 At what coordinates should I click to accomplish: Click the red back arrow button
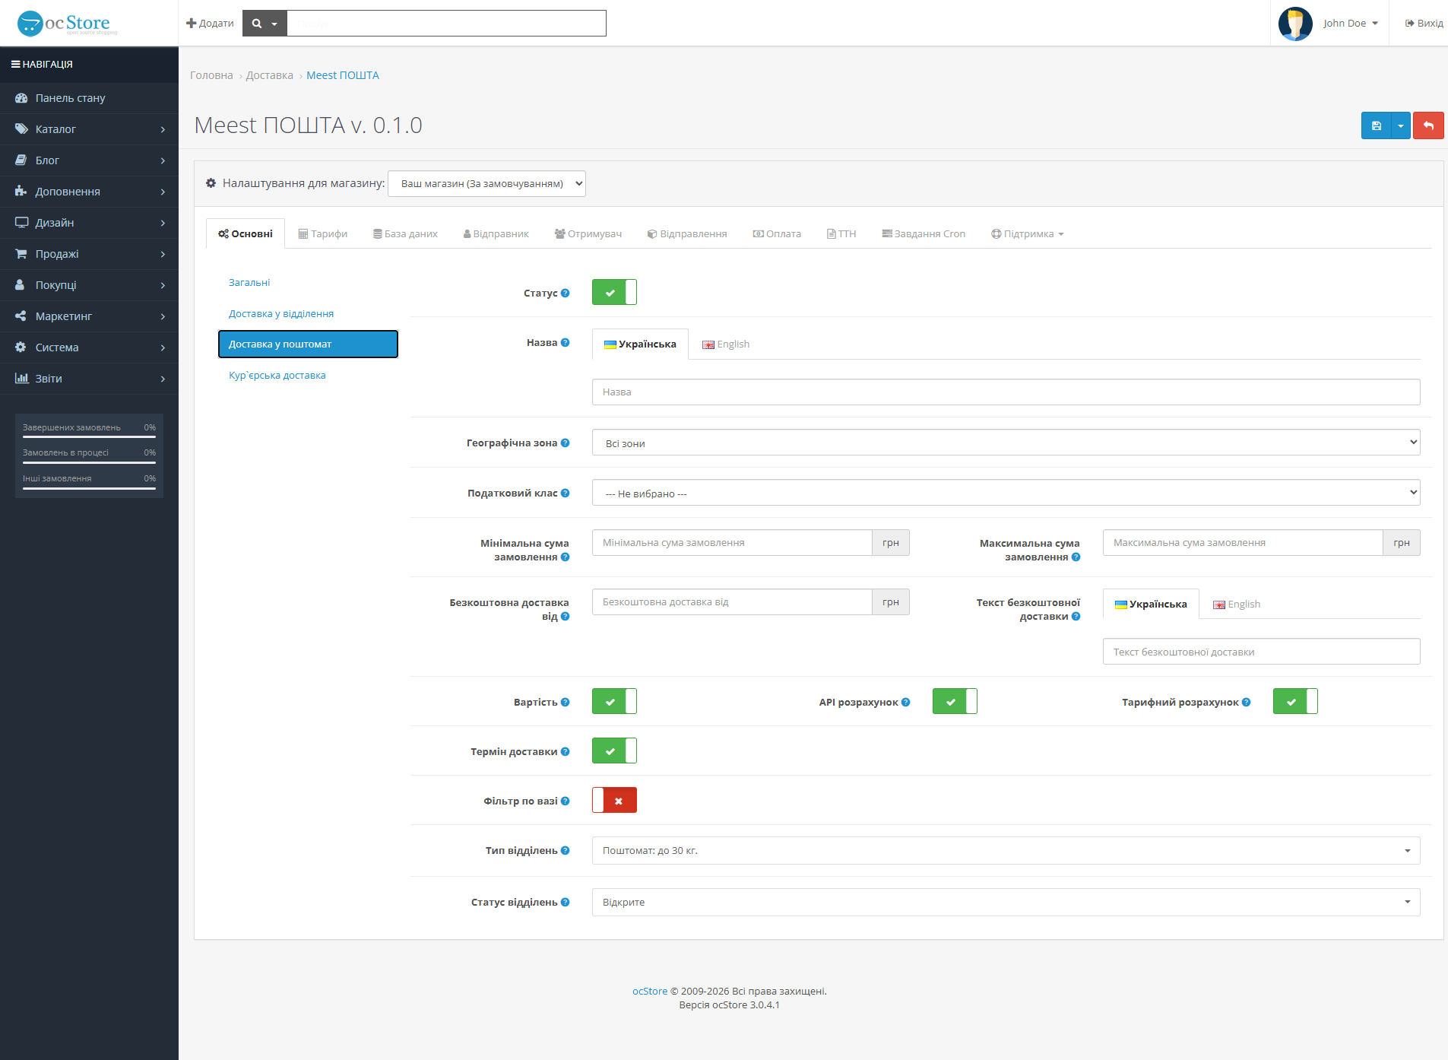[1428, 125]
